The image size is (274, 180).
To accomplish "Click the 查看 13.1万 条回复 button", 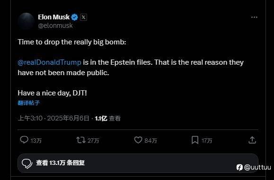I will (x=138, y=163).
